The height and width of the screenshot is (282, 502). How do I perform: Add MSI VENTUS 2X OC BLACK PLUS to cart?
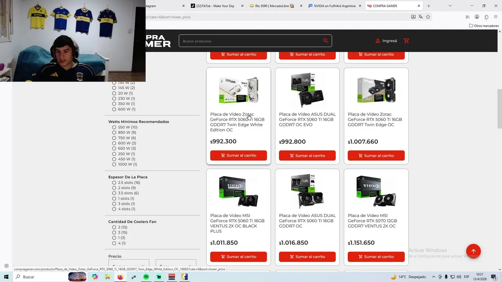[x=238, y=257]
